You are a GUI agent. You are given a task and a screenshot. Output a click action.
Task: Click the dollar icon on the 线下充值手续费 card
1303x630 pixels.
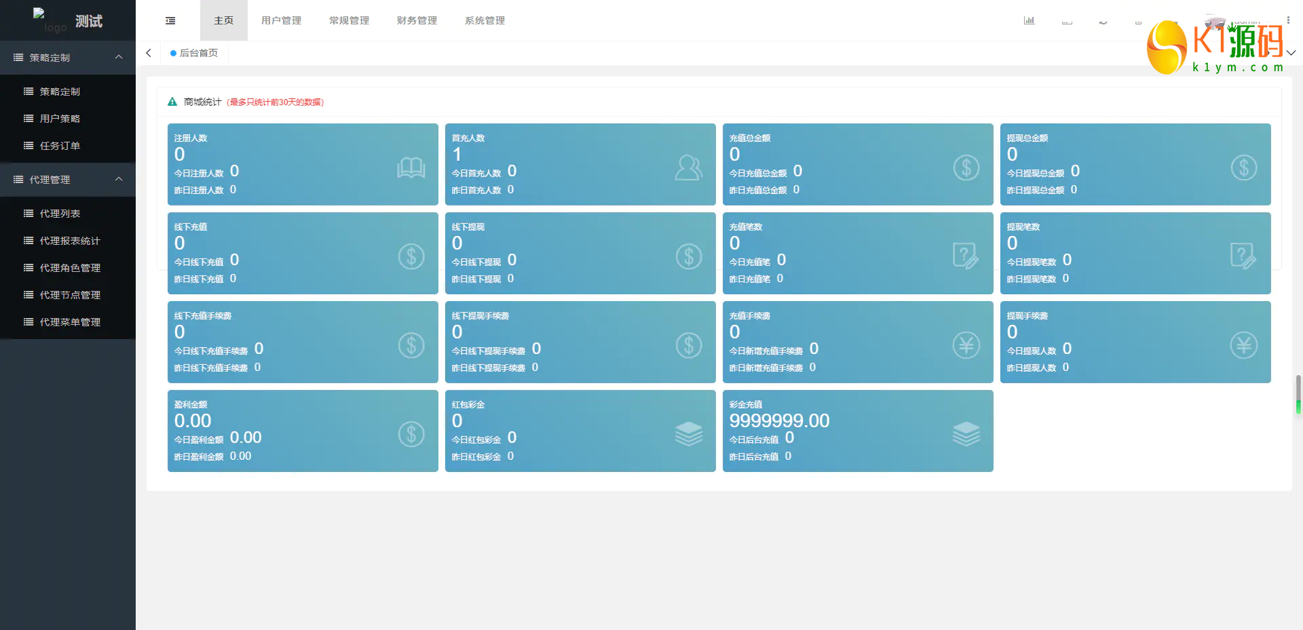pos(411,345)
